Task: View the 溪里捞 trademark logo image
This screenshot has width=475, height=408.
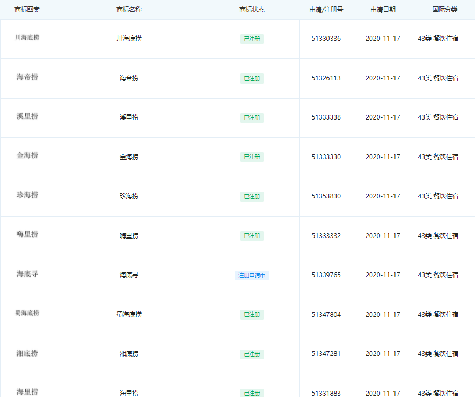Action: [27, 116]
